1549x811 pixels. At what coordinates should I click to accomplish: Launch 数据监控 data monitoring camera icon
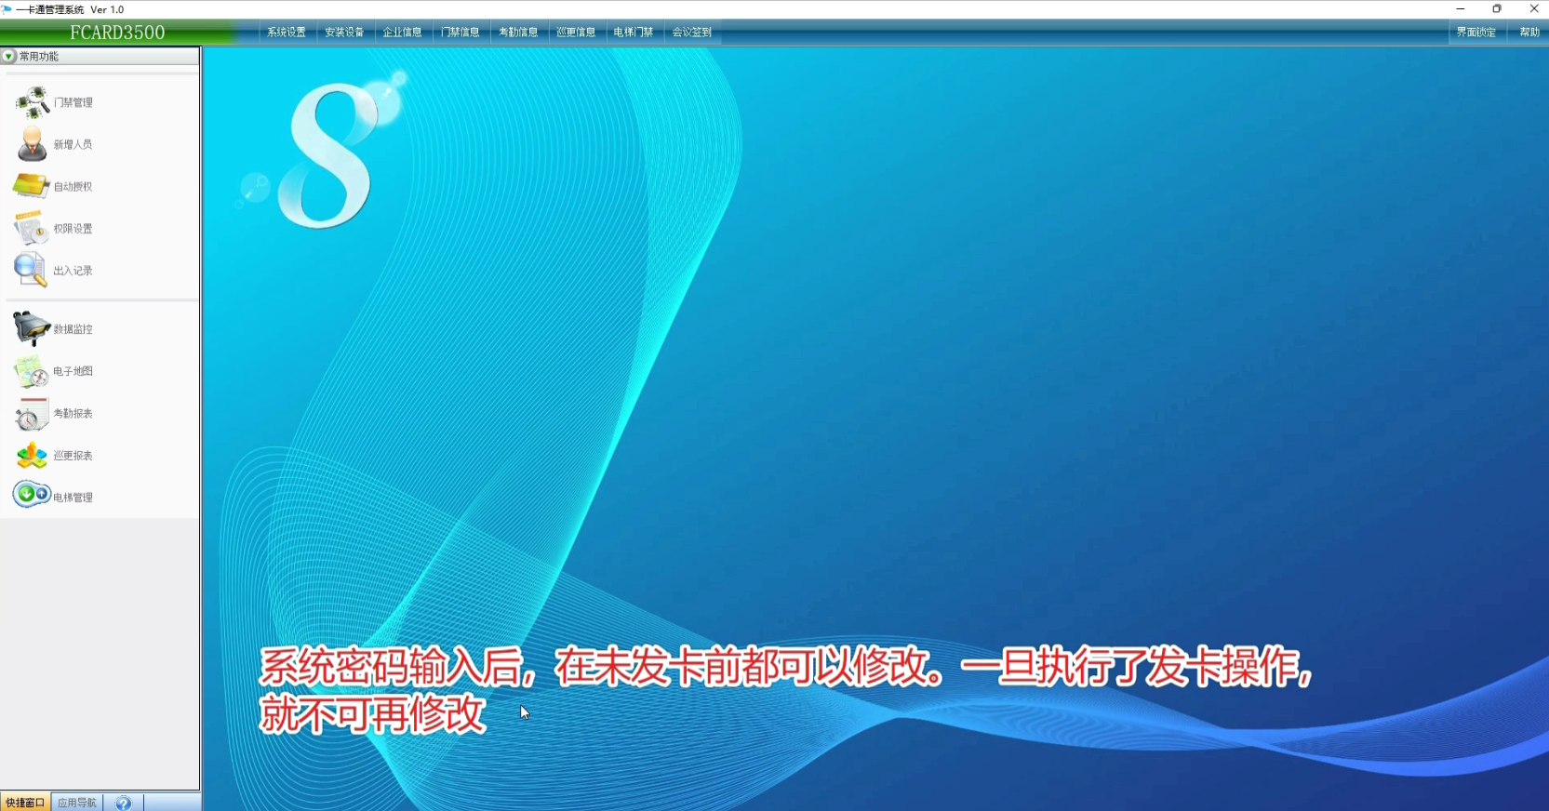pos(31,328)
